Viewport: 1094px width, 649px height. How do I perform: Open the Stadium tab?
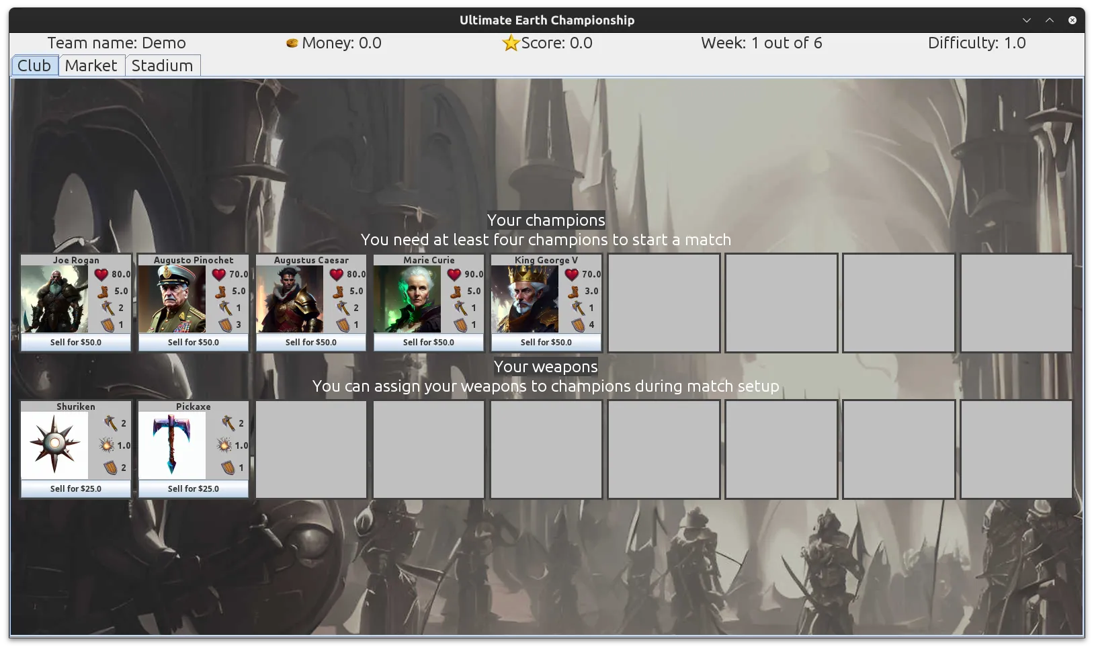[163, 65]
